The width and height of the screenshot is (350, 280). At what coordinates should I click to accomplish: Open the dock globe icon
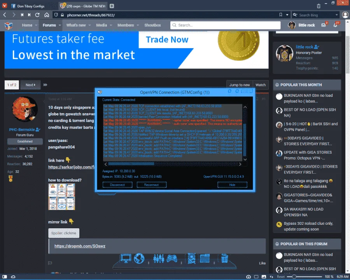[x=139, y=259]
